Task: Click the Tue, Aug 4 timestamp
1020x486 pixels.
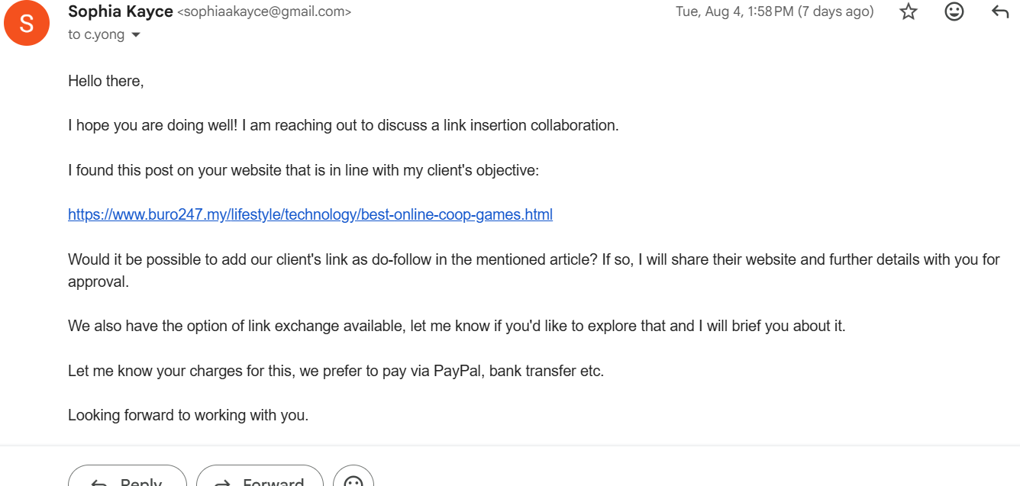Action: click(x=774, y=11)
